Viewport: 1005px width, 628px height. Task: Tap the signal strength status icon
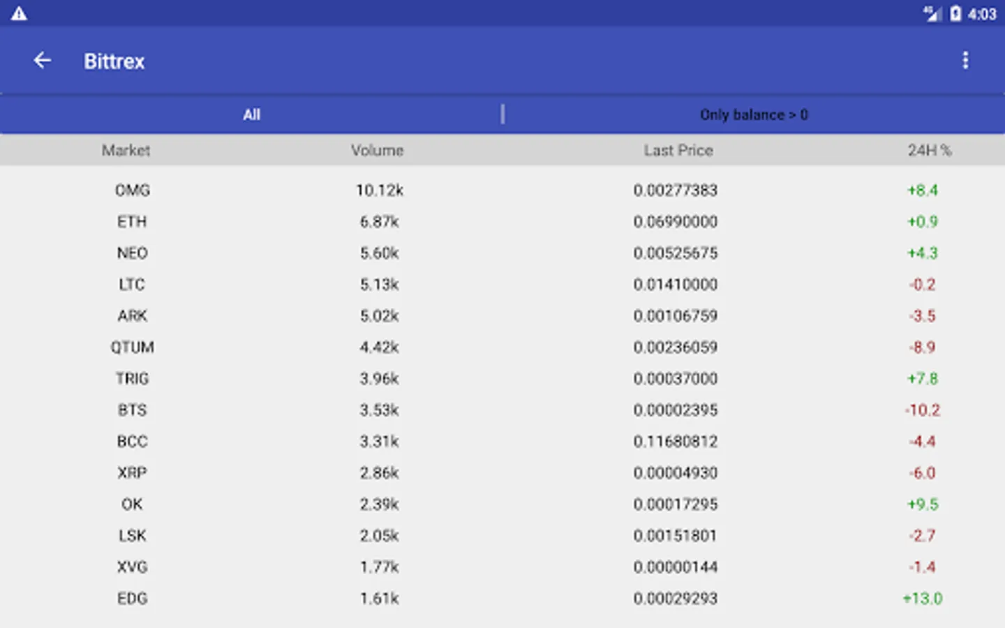[x=932, y=13]
